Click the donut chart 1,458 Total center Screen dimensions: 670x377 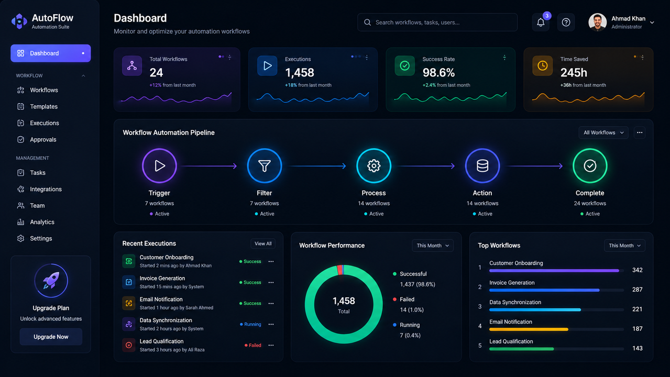point(344,305)
